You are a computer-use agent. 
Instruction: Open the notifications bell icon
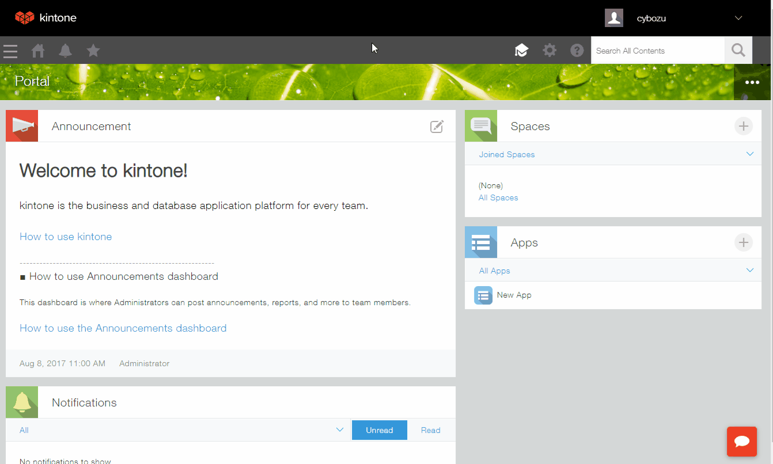pos(66,51)
